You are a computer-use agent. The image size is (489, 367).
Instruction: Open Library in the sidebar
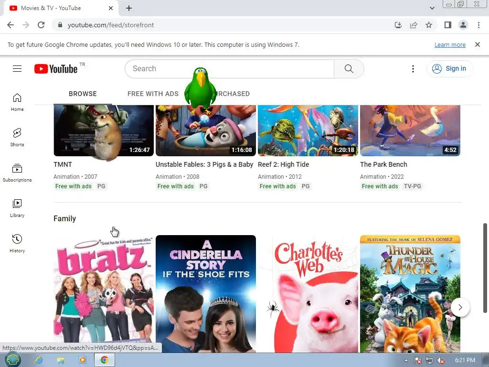[x=17, y=208]
